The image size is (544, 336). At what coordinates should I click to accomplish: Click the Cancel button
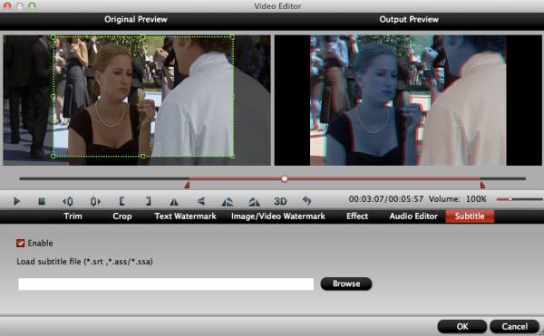click(514, 326)
